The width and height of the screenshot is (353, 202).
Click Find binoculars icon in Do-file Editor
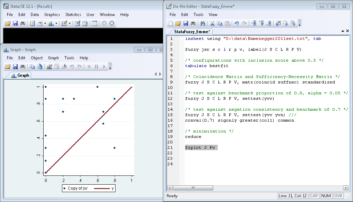202,24
